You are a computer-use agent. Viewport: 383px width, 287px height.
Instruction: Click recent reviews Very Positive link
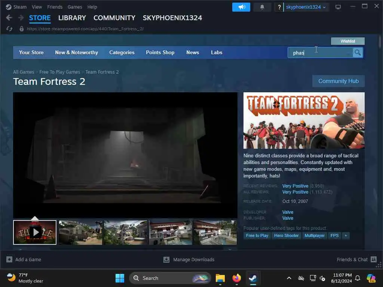click(x=295, y=186)
